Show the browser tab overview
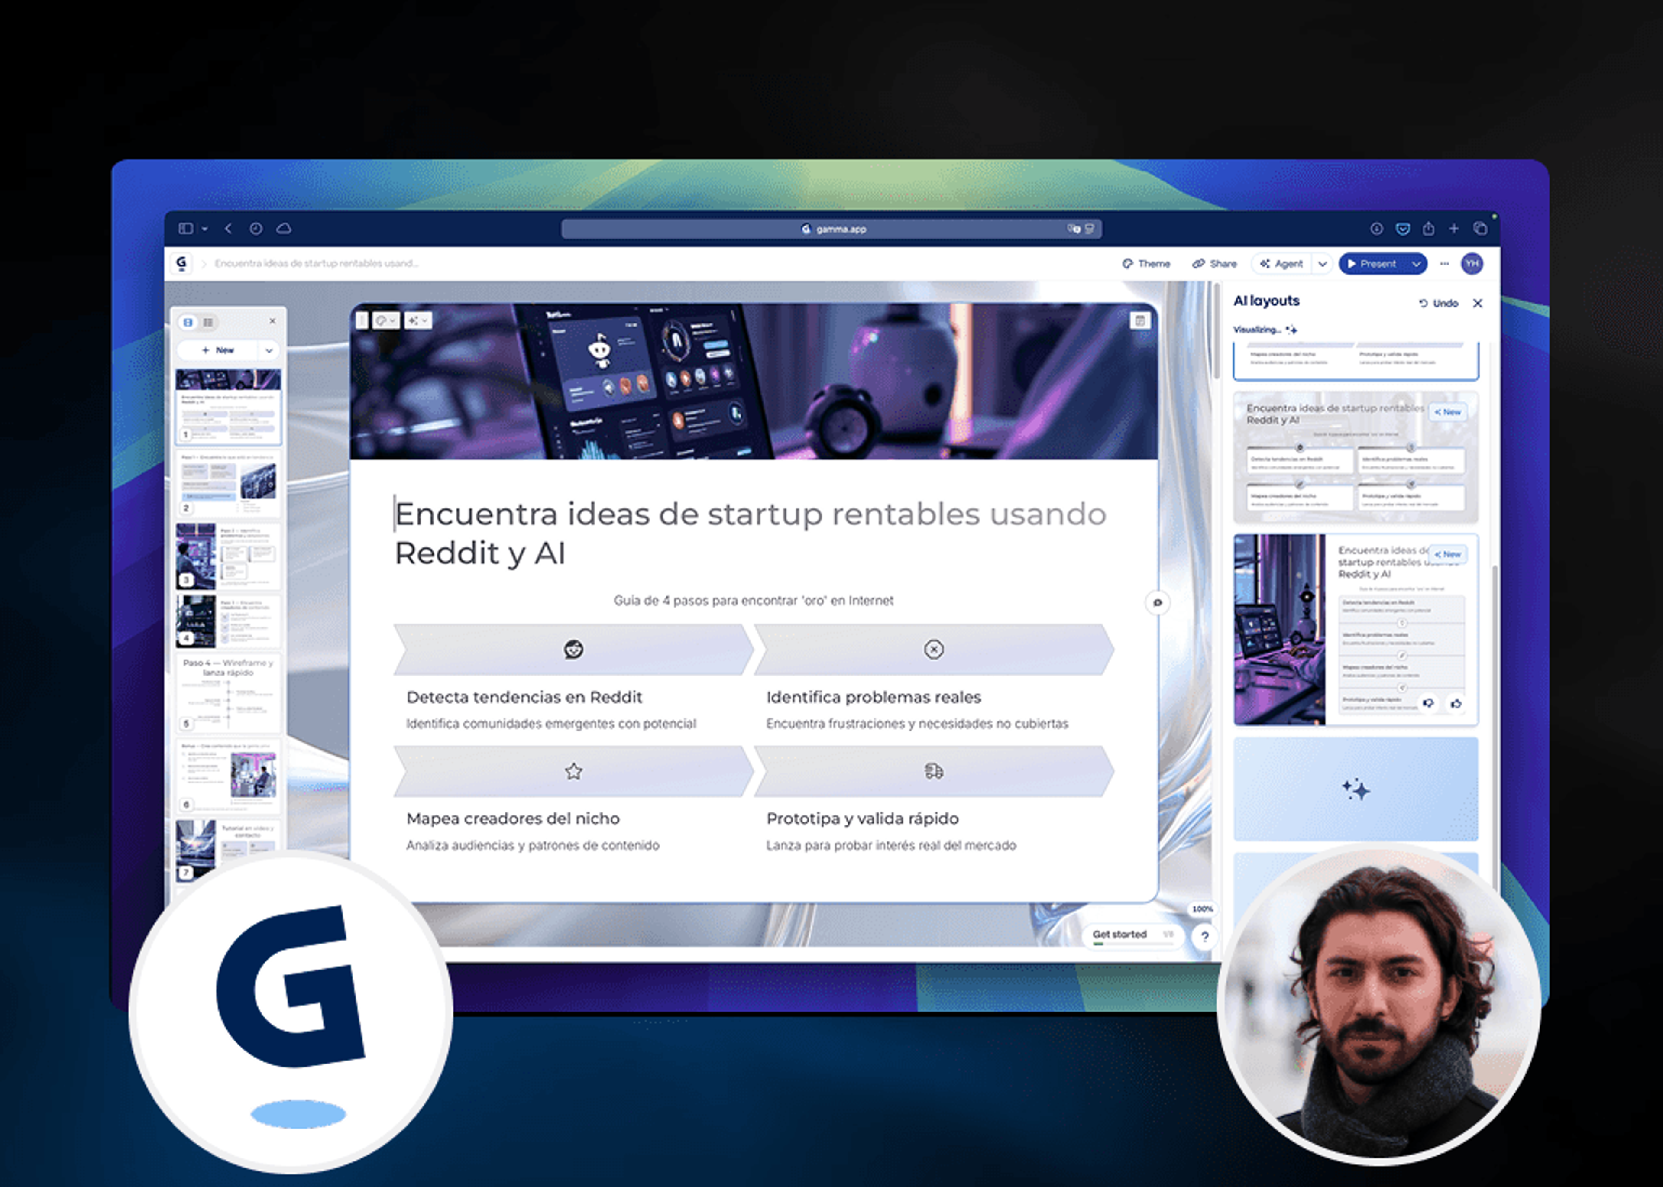This screenshot has height=1187, width=1663. click(x=1480, y=229)
